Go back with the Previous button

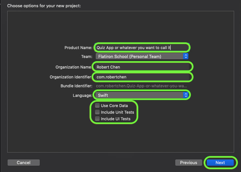pos(189,162)
